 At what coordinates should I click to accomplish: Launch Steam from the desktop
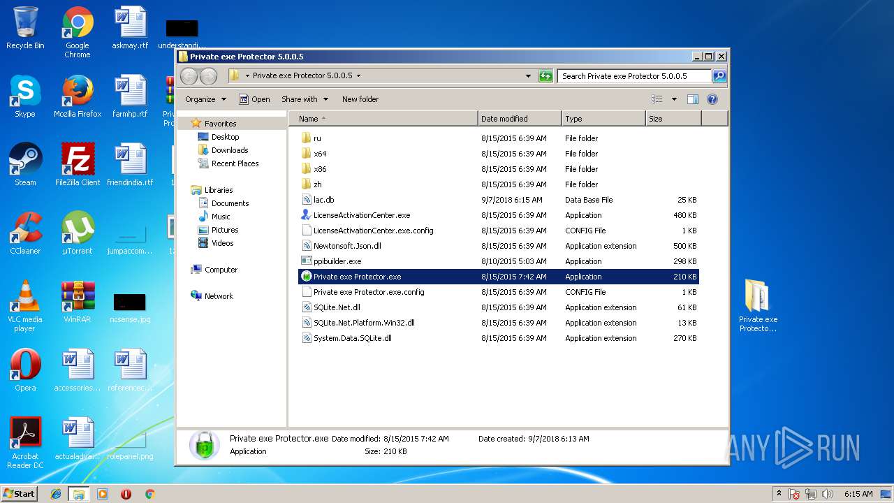tap(25, 165)
